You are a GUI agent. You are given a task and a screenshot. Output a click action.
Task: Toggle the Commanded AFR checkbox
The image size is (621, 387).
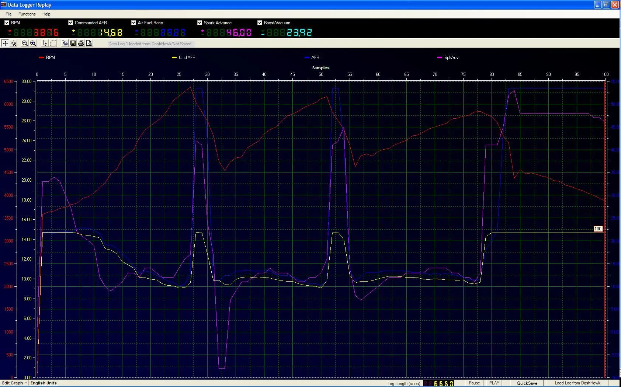click(x=71, y=23)
